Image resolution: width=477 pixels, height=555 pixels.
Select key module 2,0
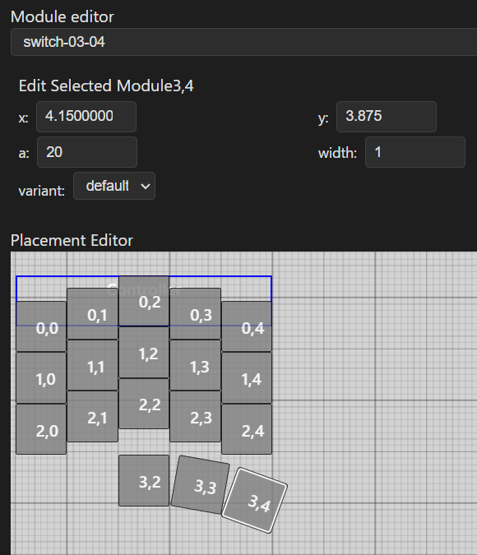pyautogui.click(x=41, y=429)
